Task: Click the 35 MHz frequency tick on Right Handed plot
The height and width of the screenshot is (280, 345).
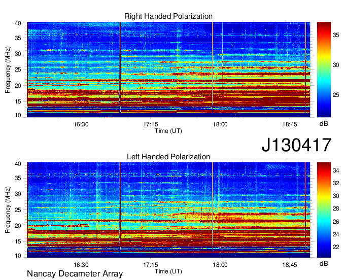Action: point(18,38)
